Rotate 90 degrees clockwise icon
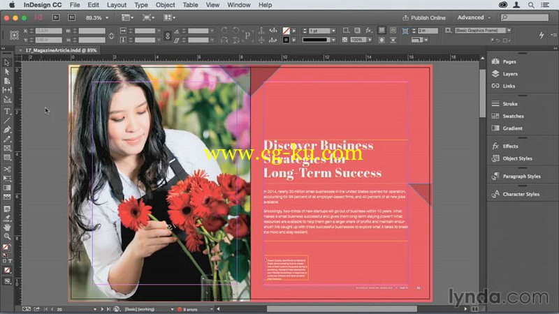The image size is (559, 314). tap(224, 30)
